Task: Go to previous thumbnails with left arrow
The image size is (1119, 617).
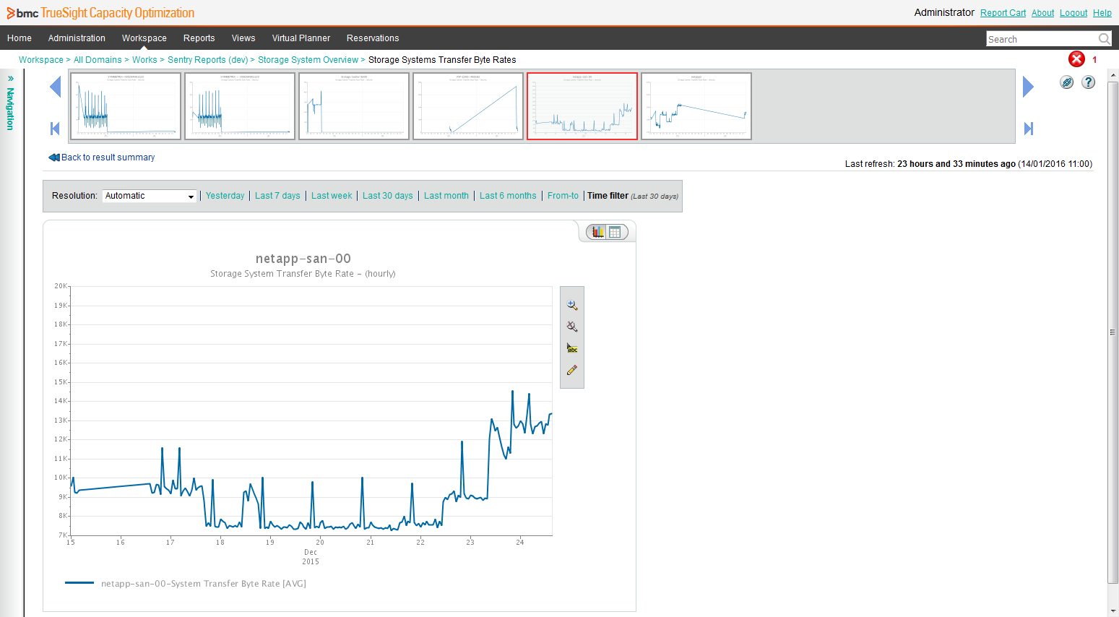Action: point(55,87)
